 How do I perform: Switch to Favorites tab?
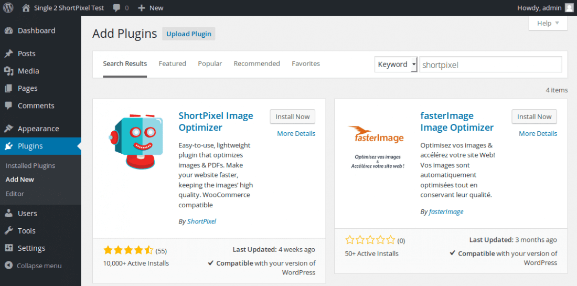click(306, 63)
